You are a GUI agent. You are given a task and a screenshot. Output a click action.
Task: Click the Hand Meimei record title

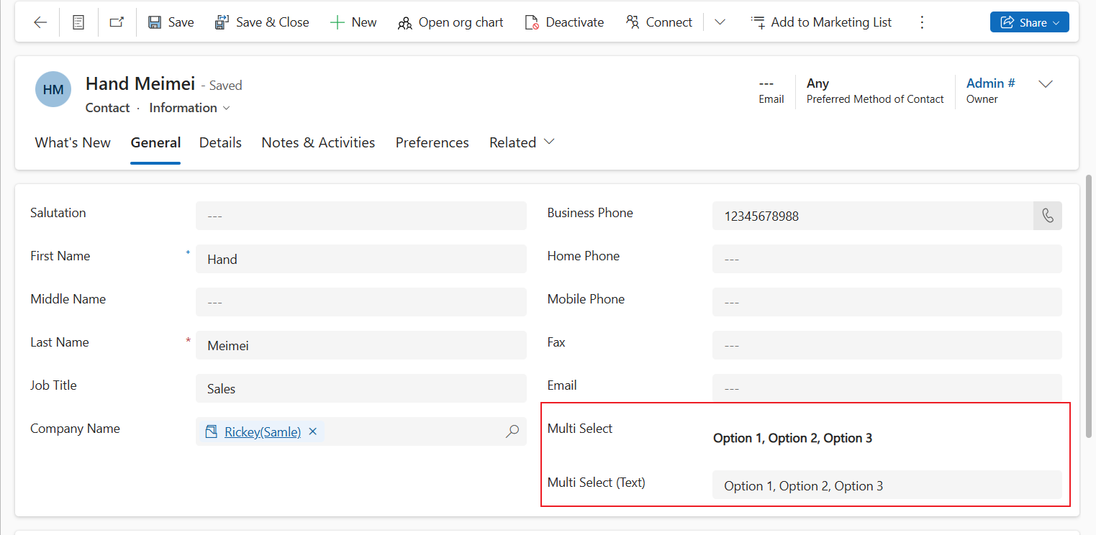pyautogui.click(x=140, y=83)
